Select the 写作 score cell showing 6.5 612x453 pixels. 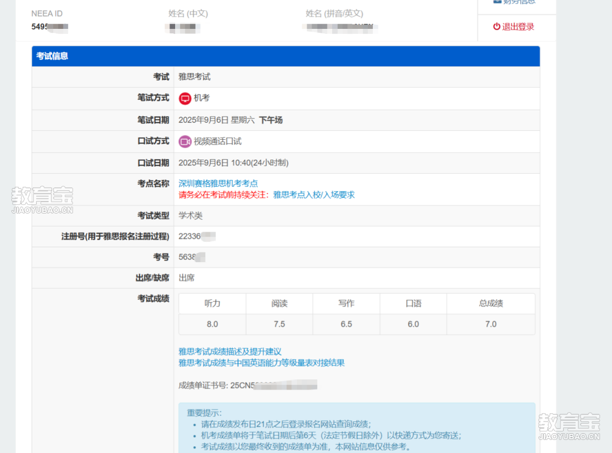coord(346,324)
